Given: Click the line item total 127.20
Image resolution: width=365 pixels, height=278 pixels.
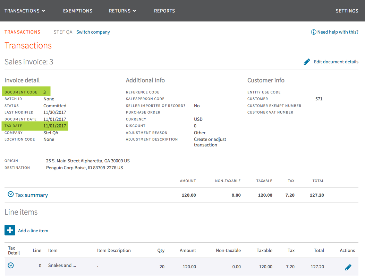Looking at the screenshot, I should click(x=317, y=267).
